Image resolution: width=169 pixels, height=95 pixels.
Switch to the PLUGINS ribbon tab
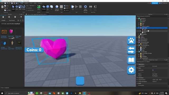click(40, 3)
